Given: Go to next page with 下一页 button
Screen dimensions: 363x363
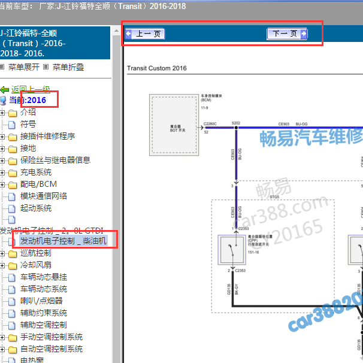Looking at the screenshot, I should (x=287, y=34).
